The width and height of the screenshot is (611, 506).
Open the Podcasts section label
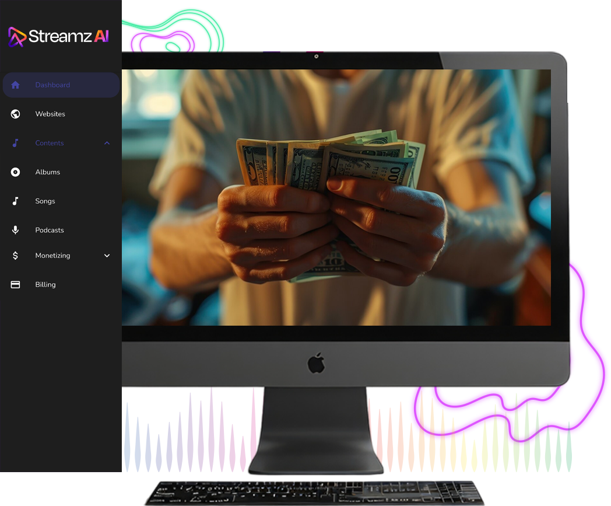click(x=50, y=230)
